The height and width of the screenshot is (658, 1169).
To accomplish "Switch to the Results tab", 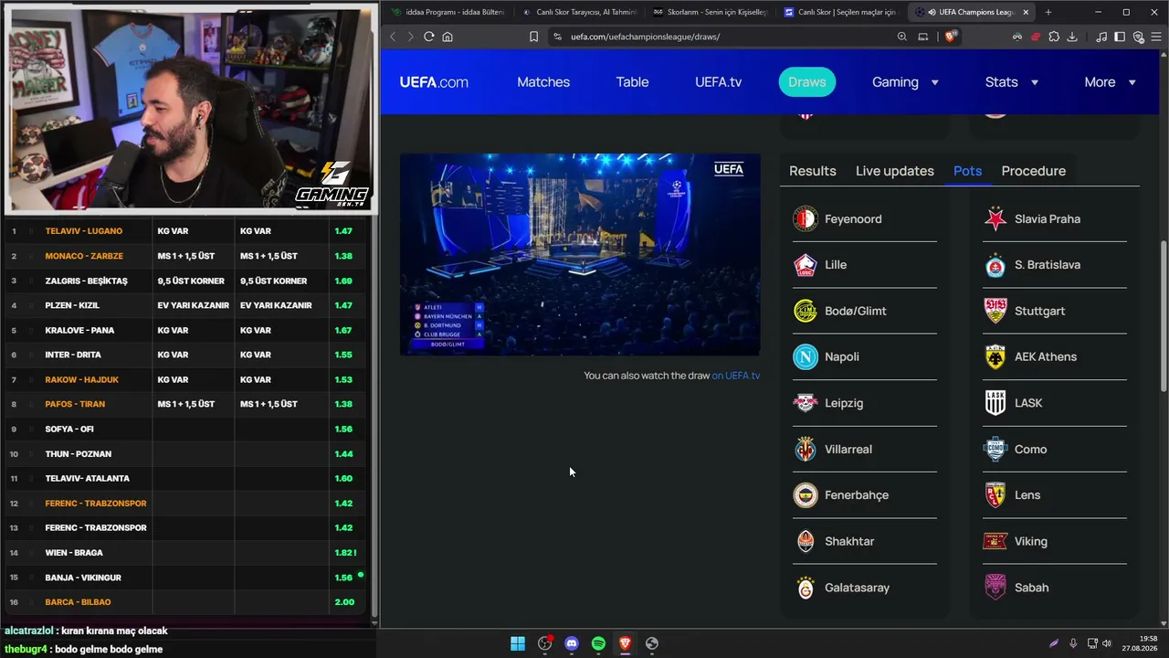I will tap(813, 171).
